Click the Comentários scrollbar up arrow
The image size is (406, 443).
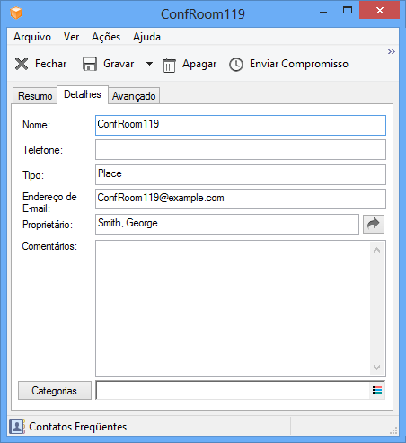376,250
